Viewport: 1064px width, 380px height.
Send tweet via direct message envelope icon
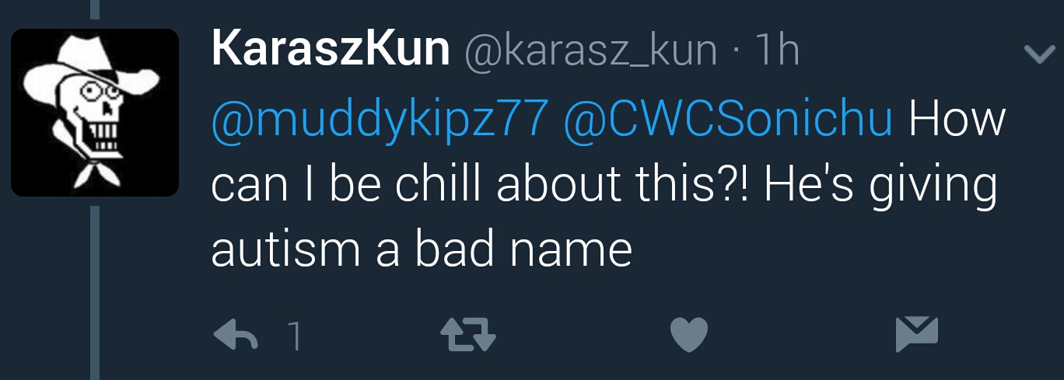coord(917,334)
